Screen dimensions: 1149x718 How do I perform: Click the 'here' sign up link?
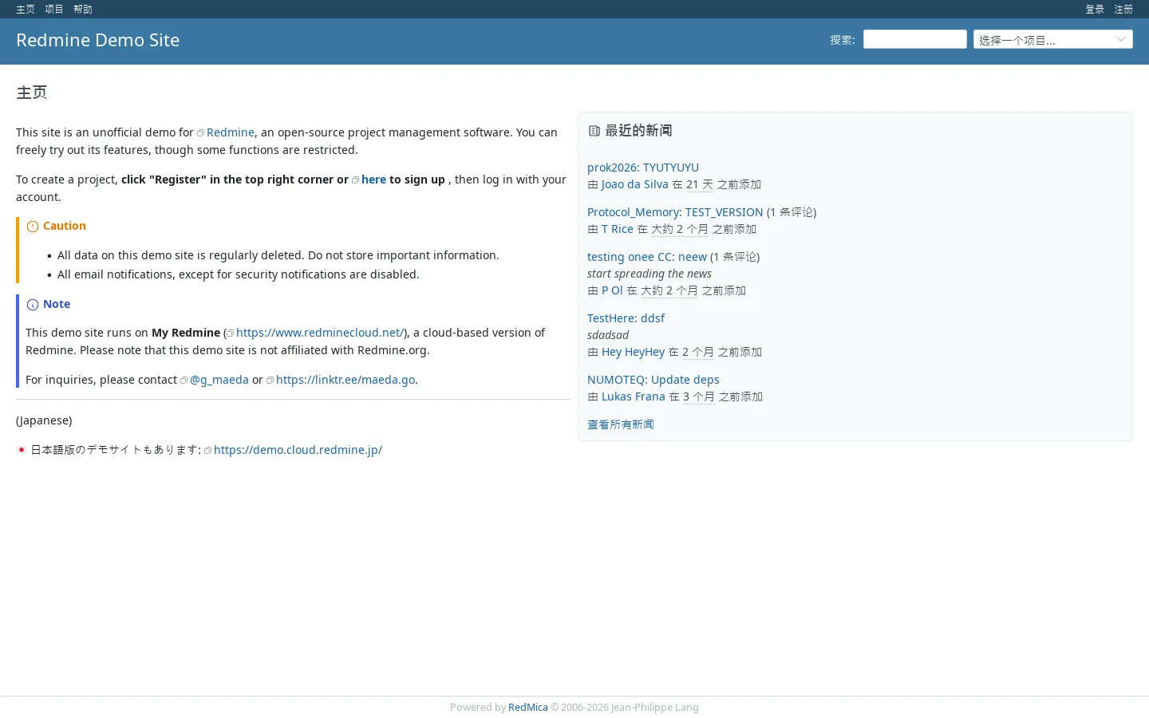coord(373,179)
